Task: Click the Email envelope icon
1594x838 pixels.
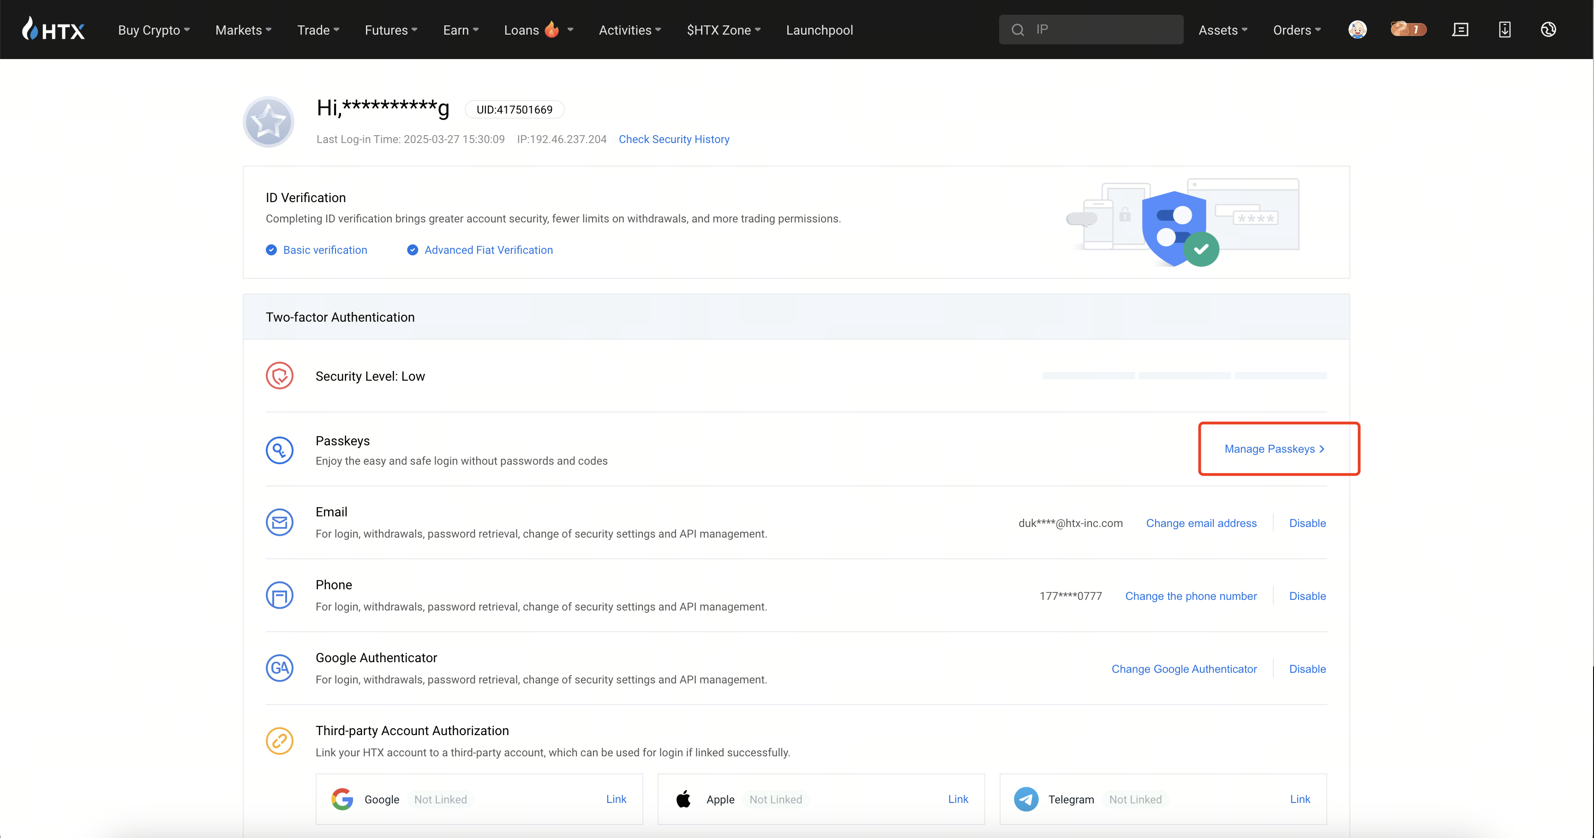Action: click(x=279, y=522)
